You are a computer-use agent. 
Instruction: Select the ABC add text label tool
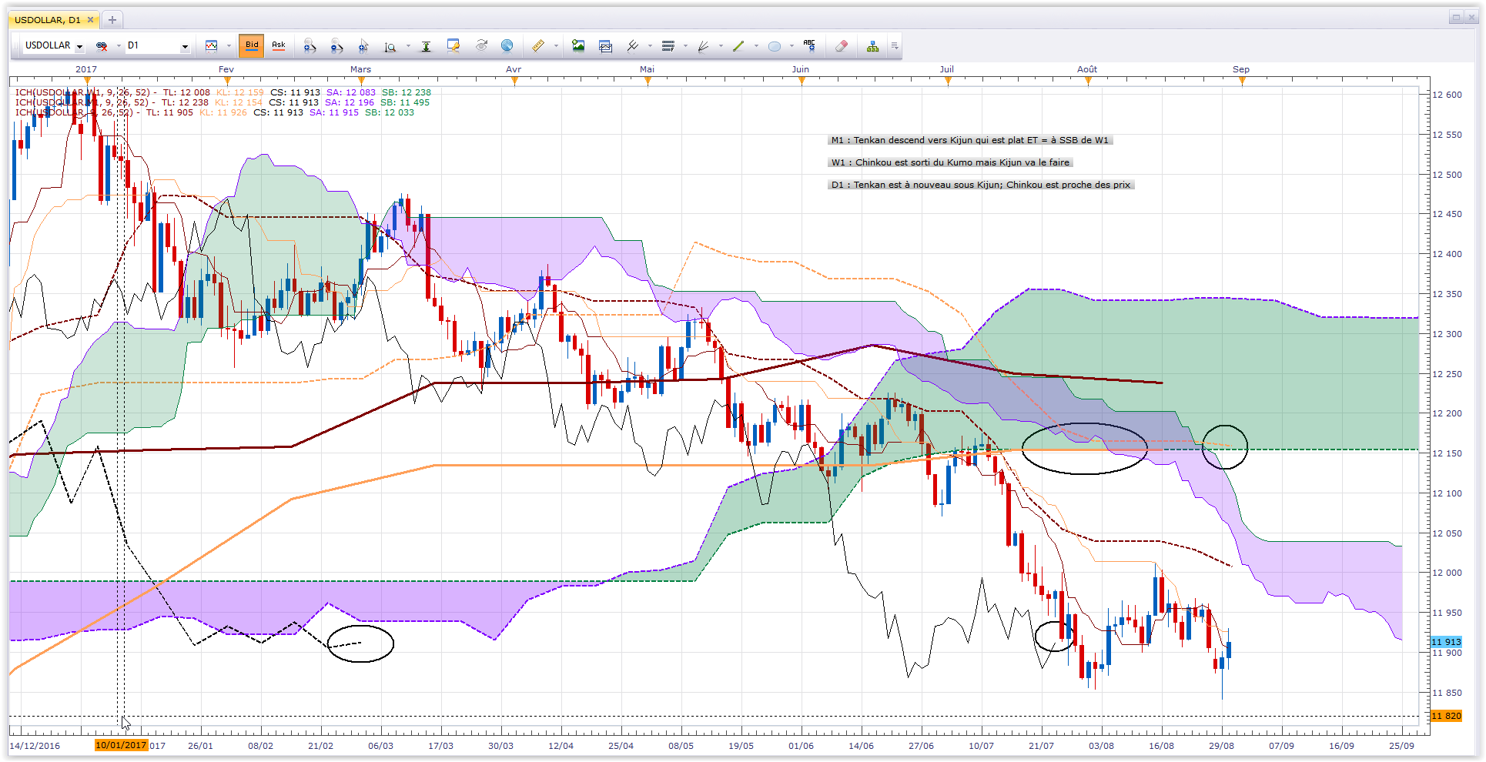tap(809, 45)
